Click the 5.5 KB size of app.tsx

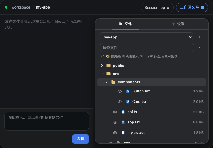pos(198,122)
